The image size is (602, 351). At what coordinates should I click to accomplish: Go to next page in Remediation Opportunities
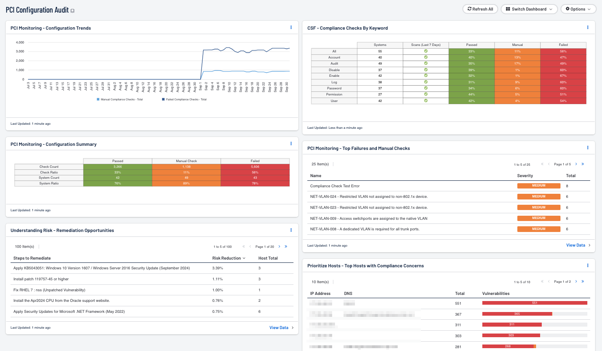[279, 247]
